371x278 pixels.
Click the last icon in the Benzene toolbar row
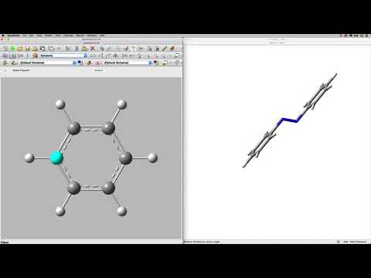176,56
